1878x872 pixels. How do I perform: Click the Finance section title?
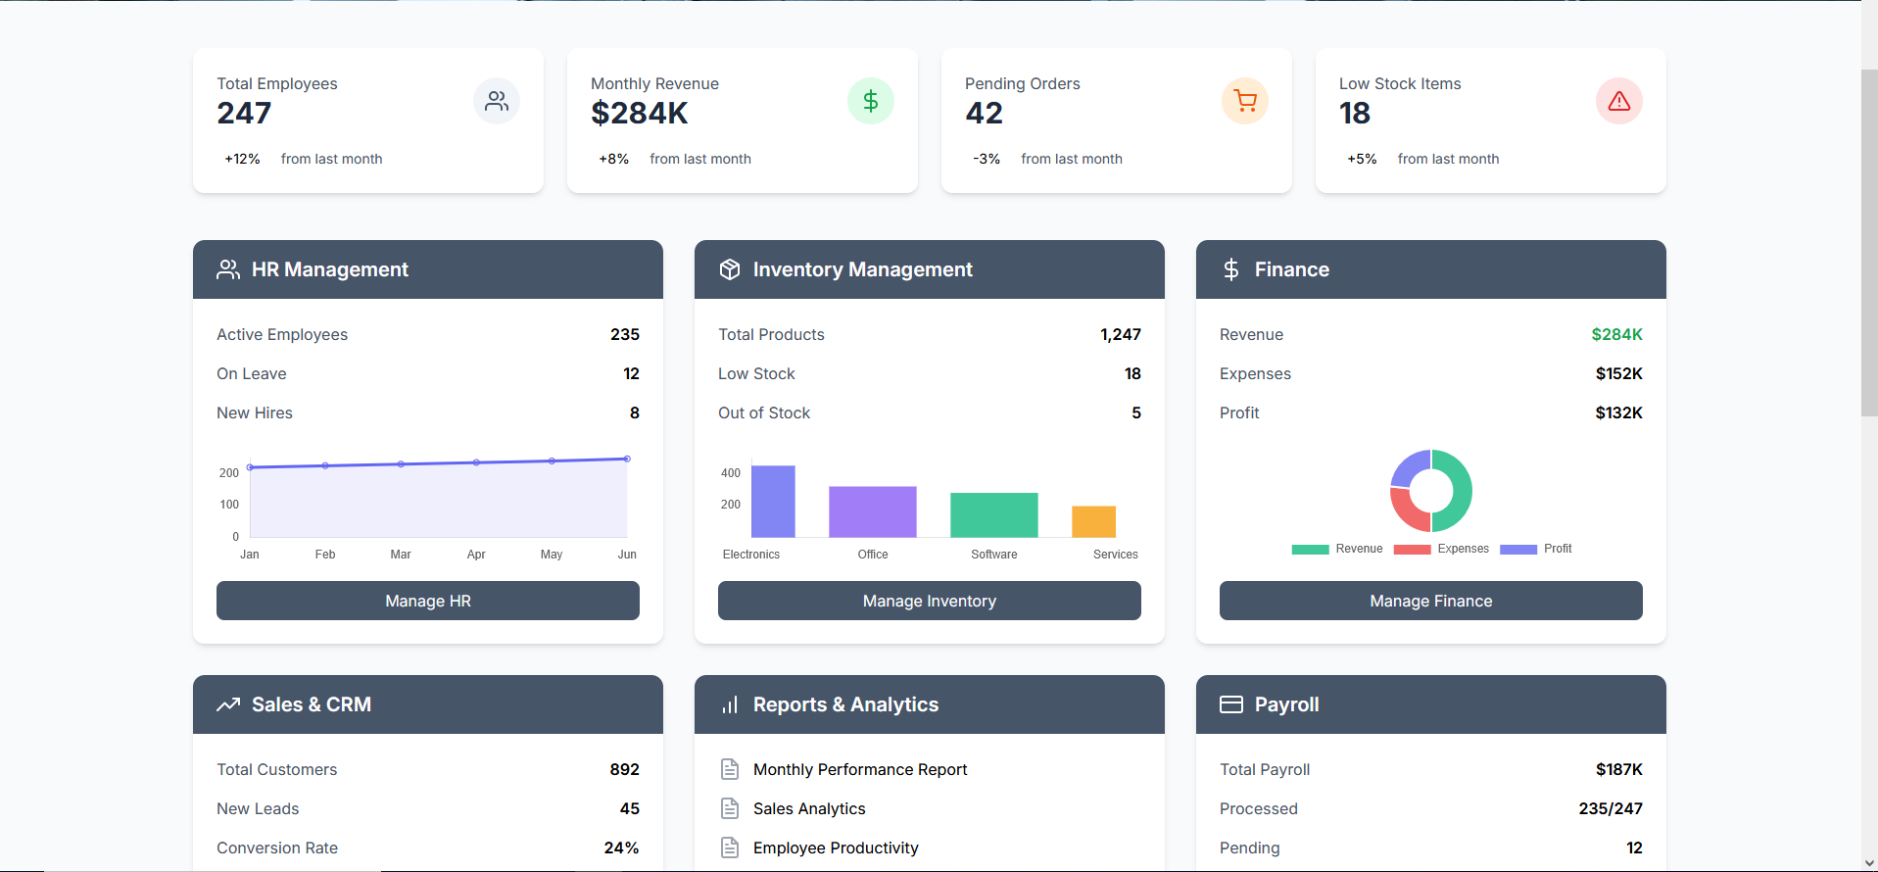coord(1292,269)
